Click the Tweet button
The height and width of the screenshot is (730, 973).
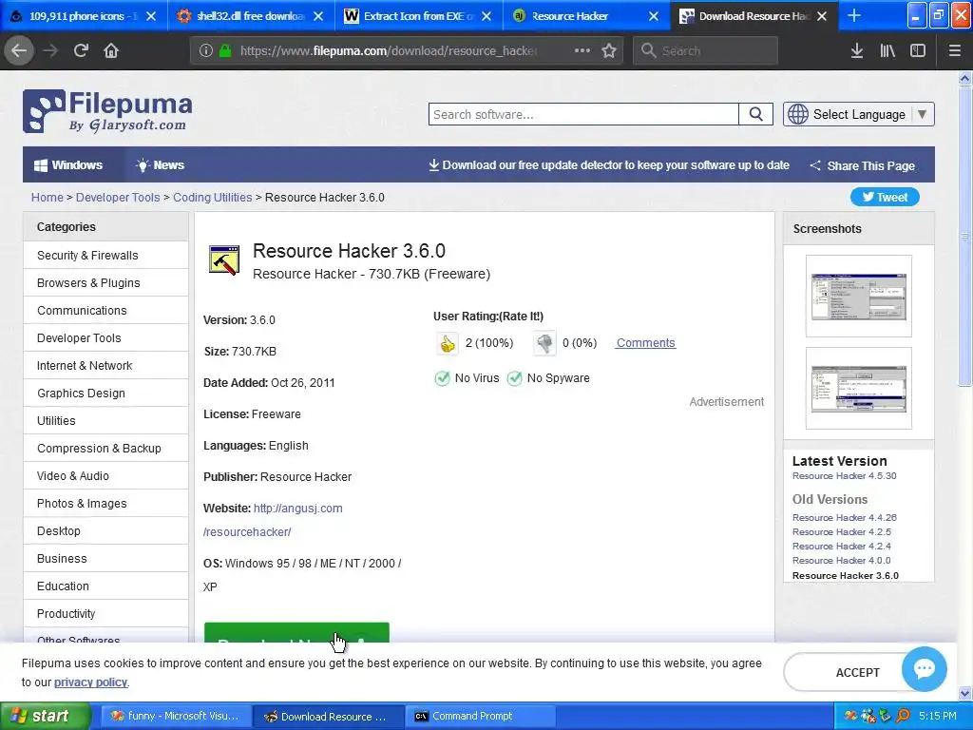tap(885, 198)
